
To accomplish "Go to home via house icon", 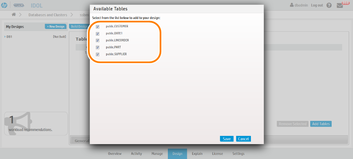I will click(x=14, y=14).
